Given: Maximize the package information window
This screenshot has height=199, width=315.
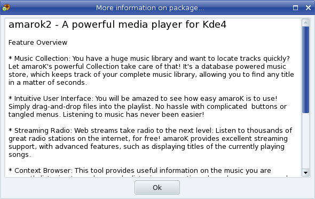Looking at the screenshot, I should 295,8.
